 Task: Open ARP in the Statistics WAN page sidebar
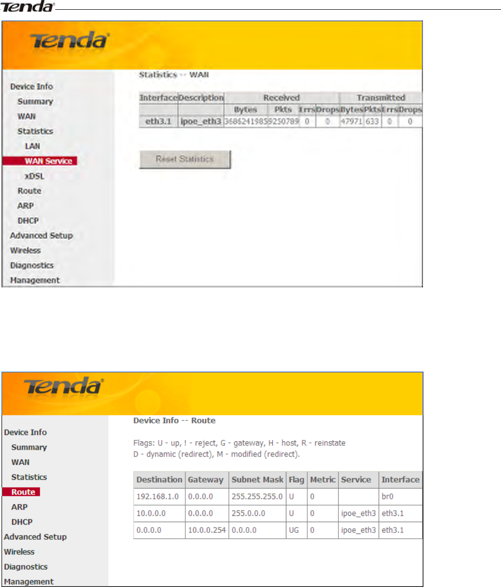pos(25,206)
